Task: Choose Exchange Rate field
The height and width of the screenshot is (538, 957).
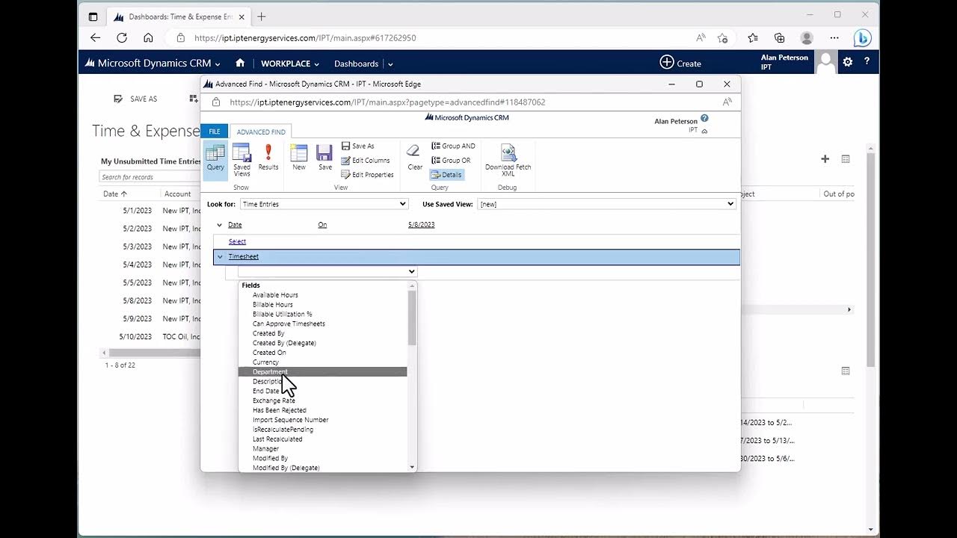Action: [x=274, y=401]
